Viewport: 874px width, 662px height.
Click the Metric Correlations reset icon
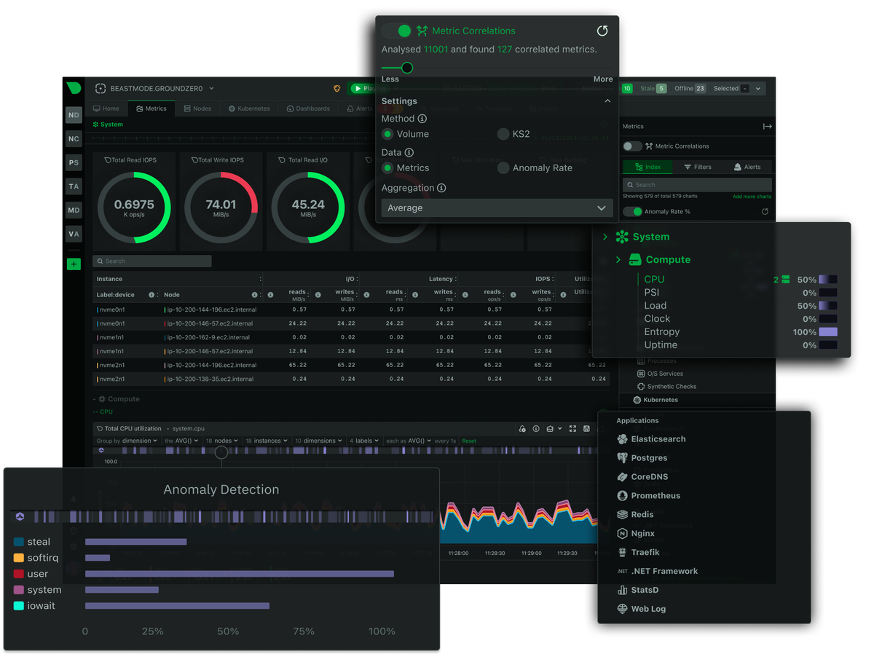(602, 31)
